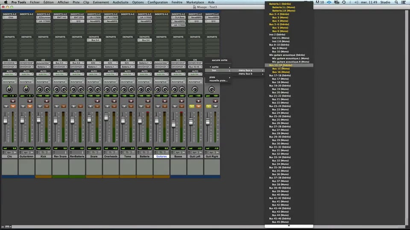Image resolution: width=410 pixels, height=230 pixels.
Task: Adjust the Basse track's right pan knob
Action: click(182, 90)
